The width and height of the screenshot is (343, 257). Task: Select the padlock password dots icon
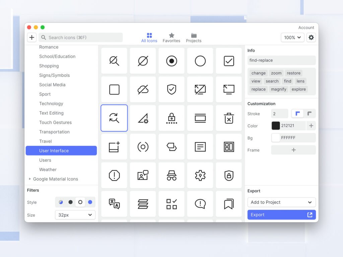pos(171,118)
